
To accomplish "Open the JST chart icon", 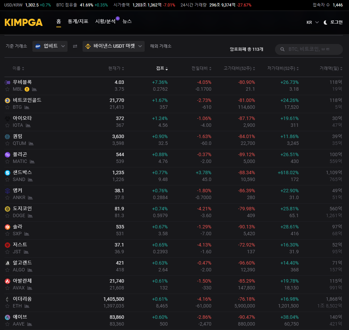I will click(x=26, y=252).
